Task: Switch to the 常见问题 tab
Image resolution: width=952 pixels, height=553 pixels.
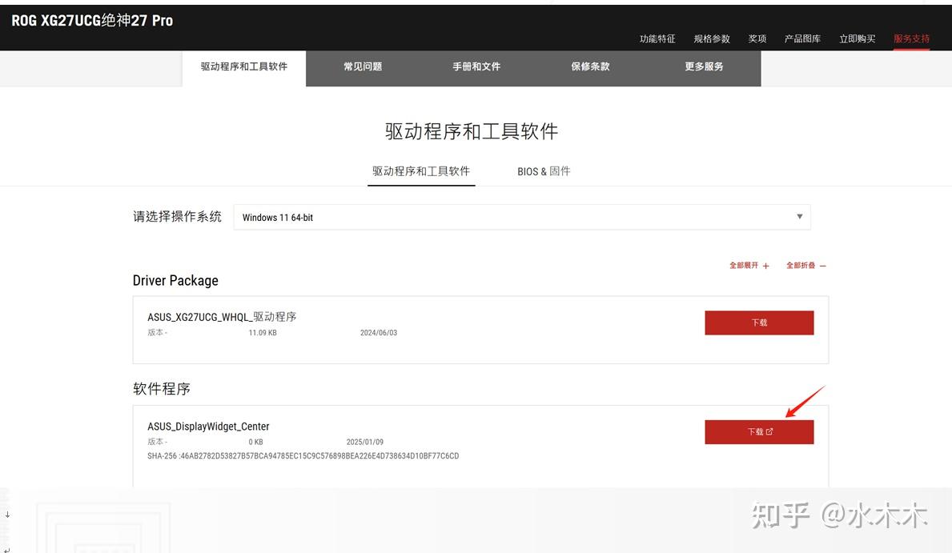Action: [x=362, y=68]
